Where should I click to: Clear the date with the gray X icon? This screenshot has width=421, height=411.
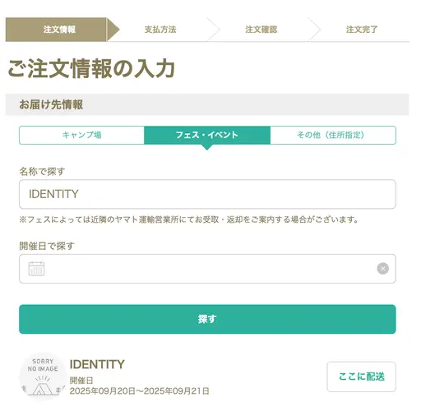coord(383,269)
